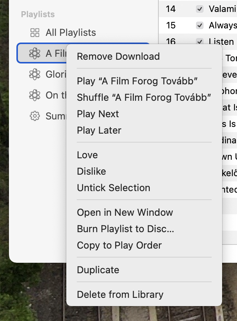
Task: Choose Remove Download from context menu
Action: [x=118, y=56]
